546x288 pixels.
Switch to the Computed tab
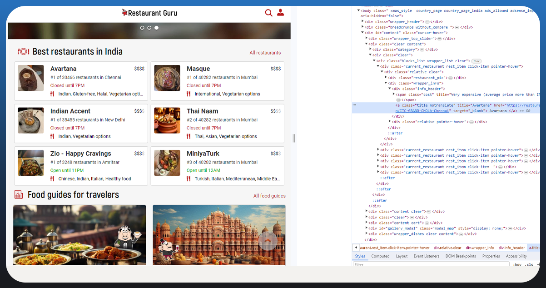tap(380, 256)
